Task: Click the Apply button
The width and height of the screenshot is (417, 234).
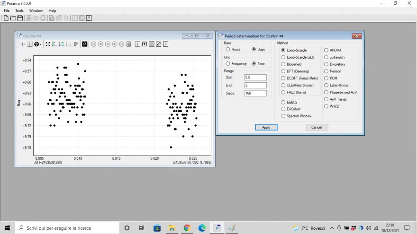Action: (266, 127)
